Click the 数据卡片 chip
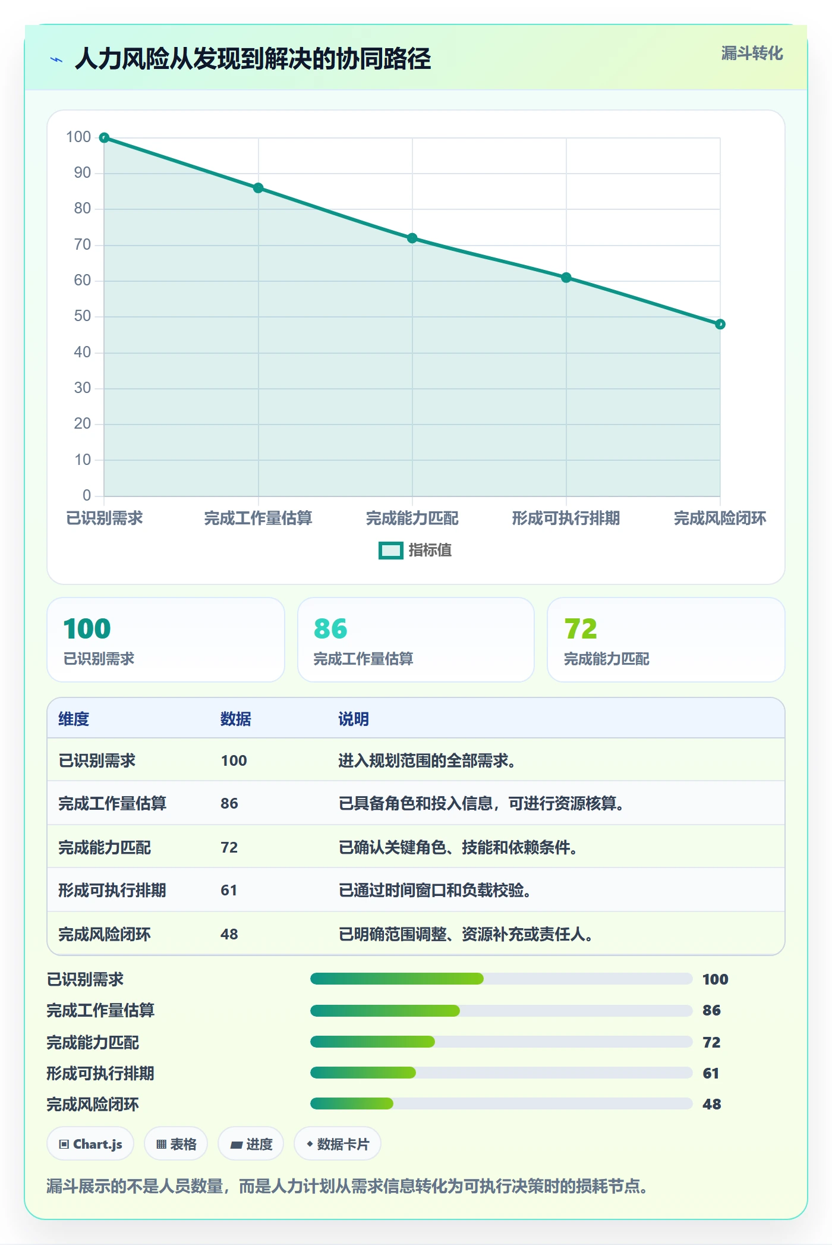 [x=338, y=1144]
